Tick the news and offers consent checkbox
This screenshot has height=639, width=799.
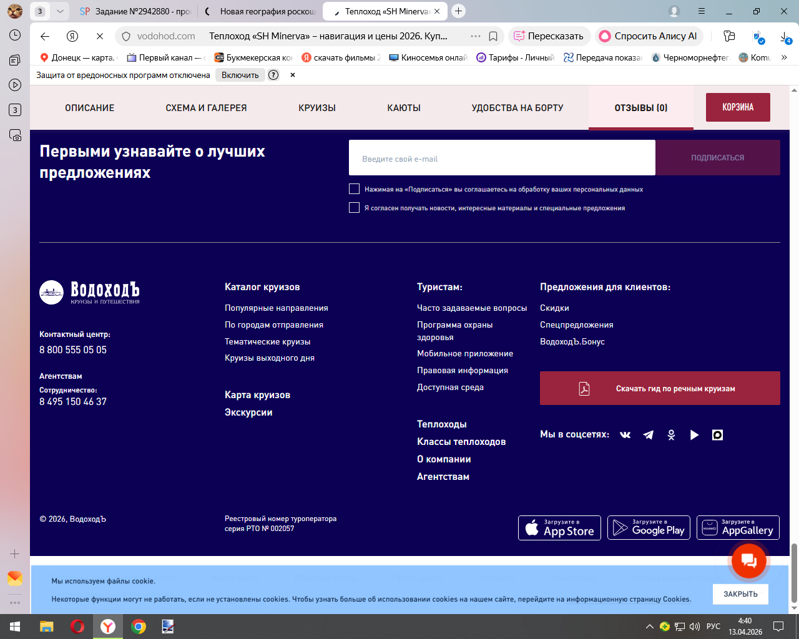(354, 208)
